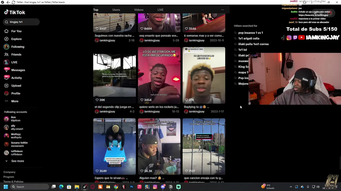Click the Windows Start button

[x=6, y=187]
